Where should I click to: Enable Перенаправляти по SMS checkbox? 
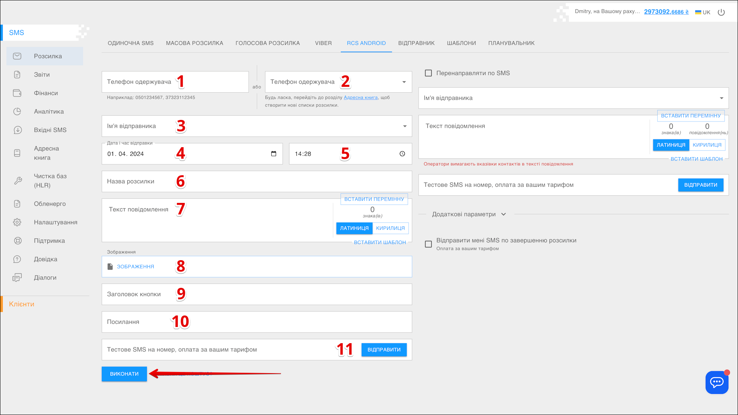(x=428, y=73)
